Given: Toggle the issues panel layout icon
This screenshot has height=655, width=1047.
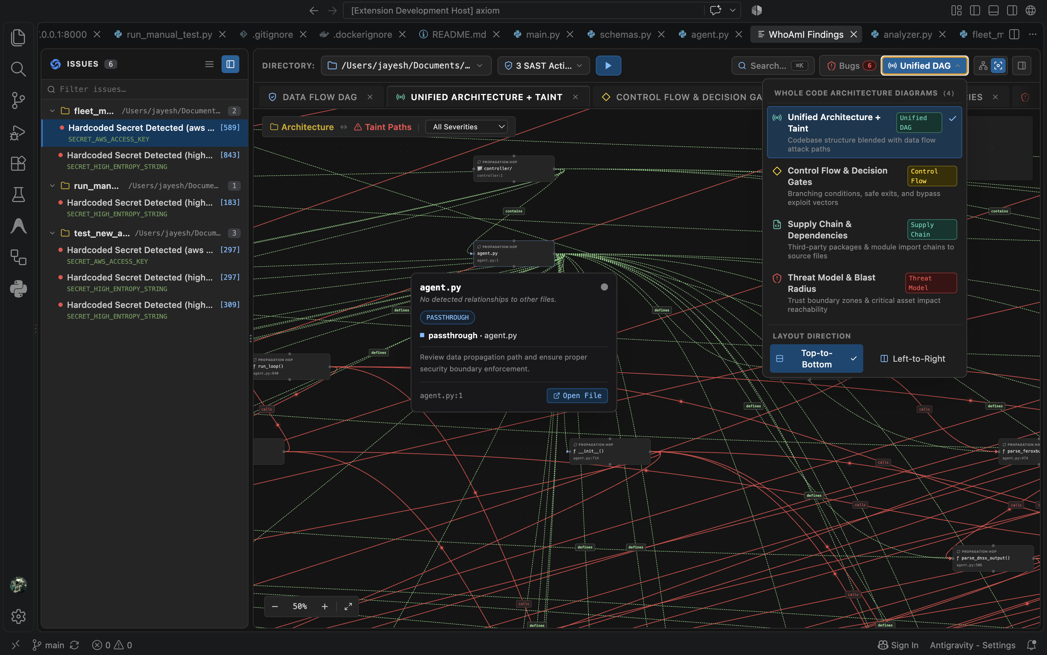Looking at the screenshot, I should tap(230, 64).
